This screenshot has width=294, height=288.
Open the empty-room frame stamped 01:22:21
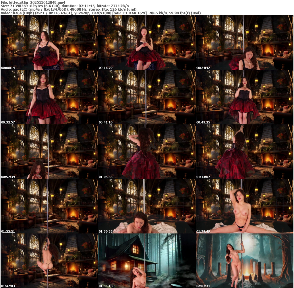tap(49, 206)
